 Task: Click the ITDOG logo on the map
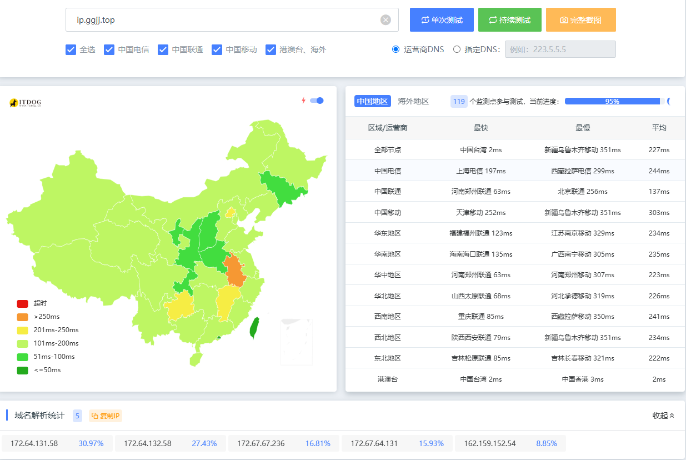[x=26, y=103]
